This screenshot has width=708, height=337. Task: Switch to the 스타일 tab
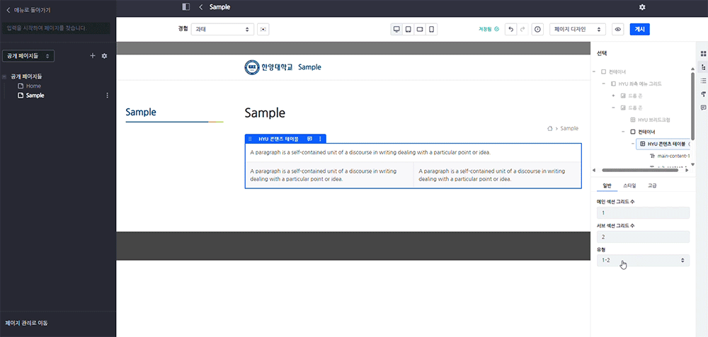pyautogui.click(x=629, y=185)
